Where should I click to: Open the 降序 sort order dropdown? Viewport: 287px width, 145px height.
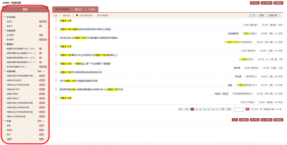[x=263, y=16]
